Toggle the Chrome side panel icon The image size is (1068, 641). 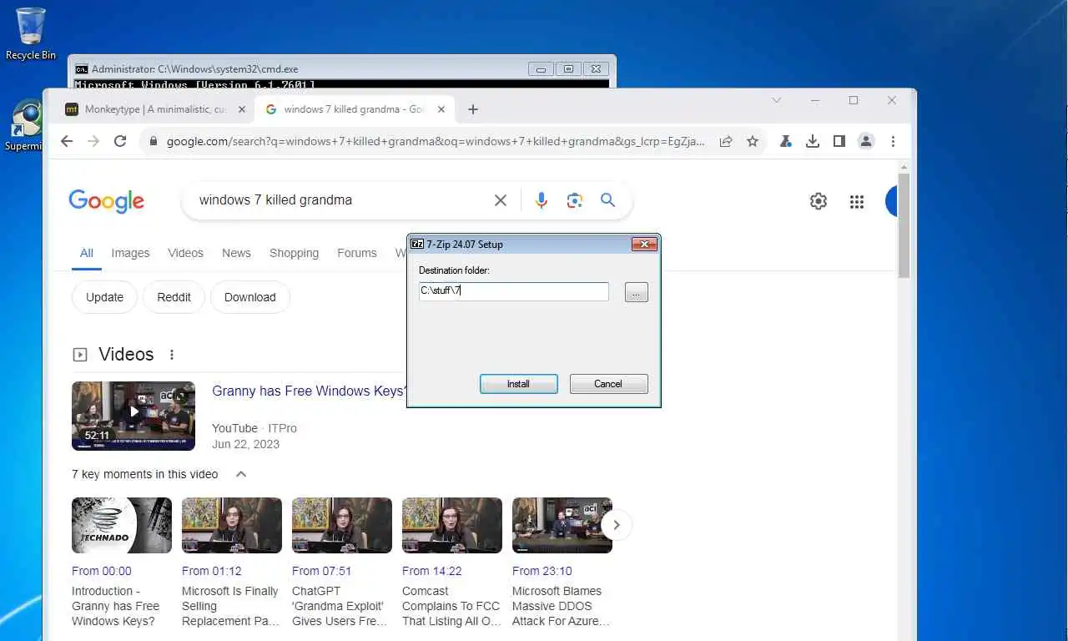coord(839,141)
